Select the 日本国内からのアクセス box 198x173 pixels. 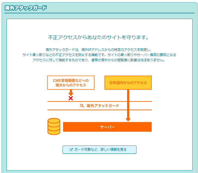tap(128, 83)
